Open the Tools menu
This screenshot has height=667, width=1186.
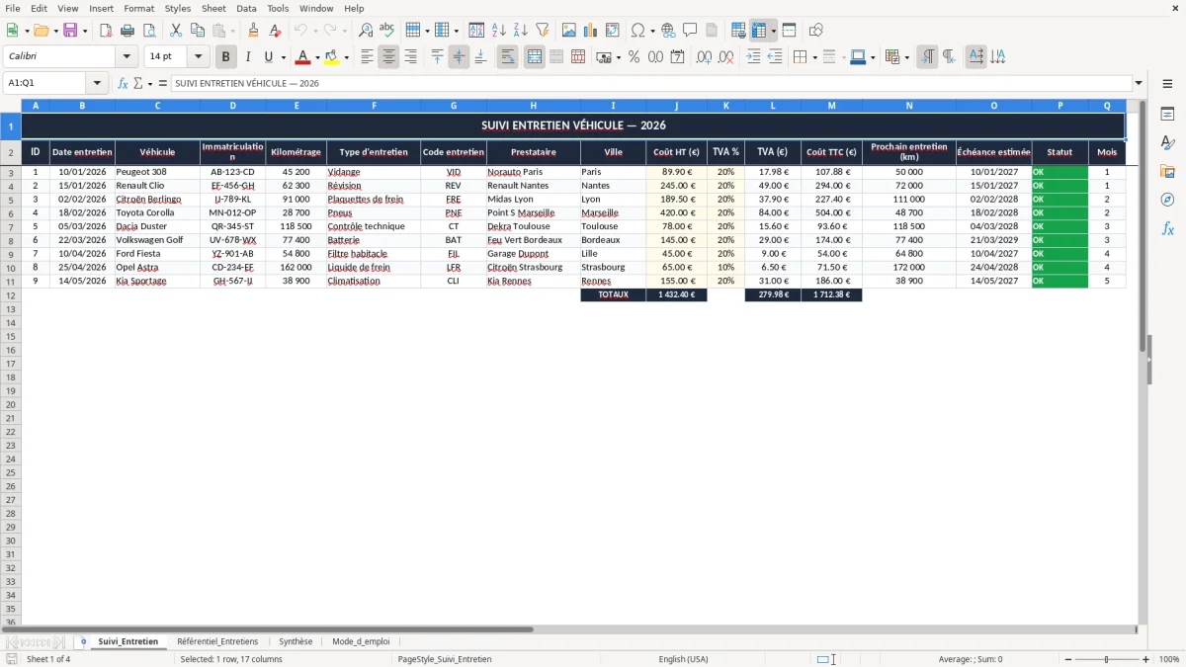(278, 8)
